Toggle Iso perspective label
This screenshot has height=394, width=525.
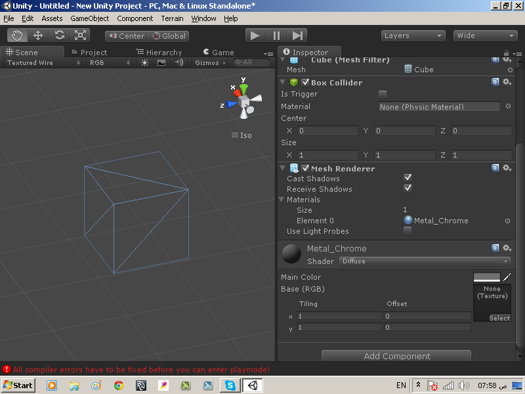pos(241,135)
